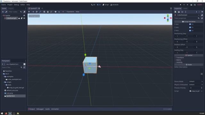Toggle local space globe icon
This screenshot has width=205, height=115.
(x=55, y=12)
